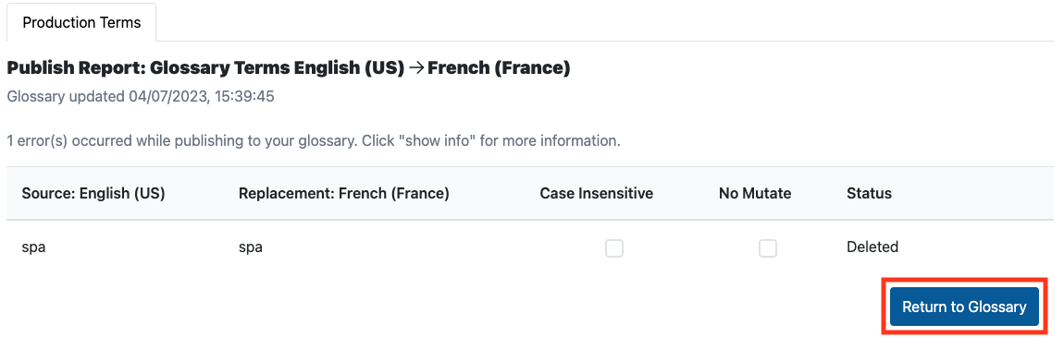
Task: Select the Replacement: French (France) column header
Action: pos(344,194)
